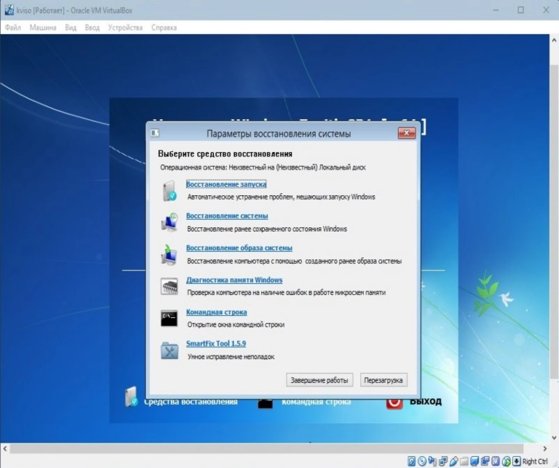559x468 pixels.
Task: Click the hard disk activity status icon
Action: 411,461
